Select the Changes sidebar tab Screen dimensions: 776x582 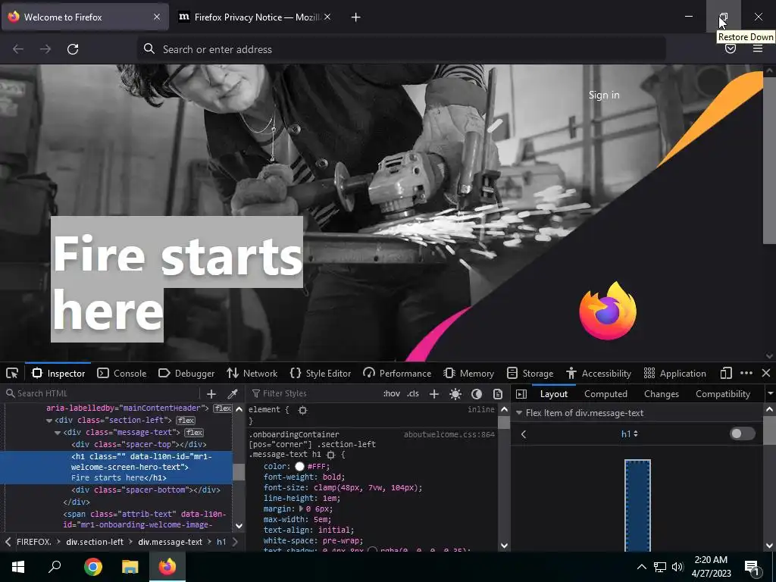coord(662,394)
